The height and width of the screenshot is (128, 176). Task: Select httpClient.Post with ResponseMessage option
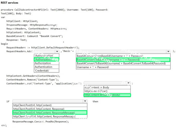[50, 113]
